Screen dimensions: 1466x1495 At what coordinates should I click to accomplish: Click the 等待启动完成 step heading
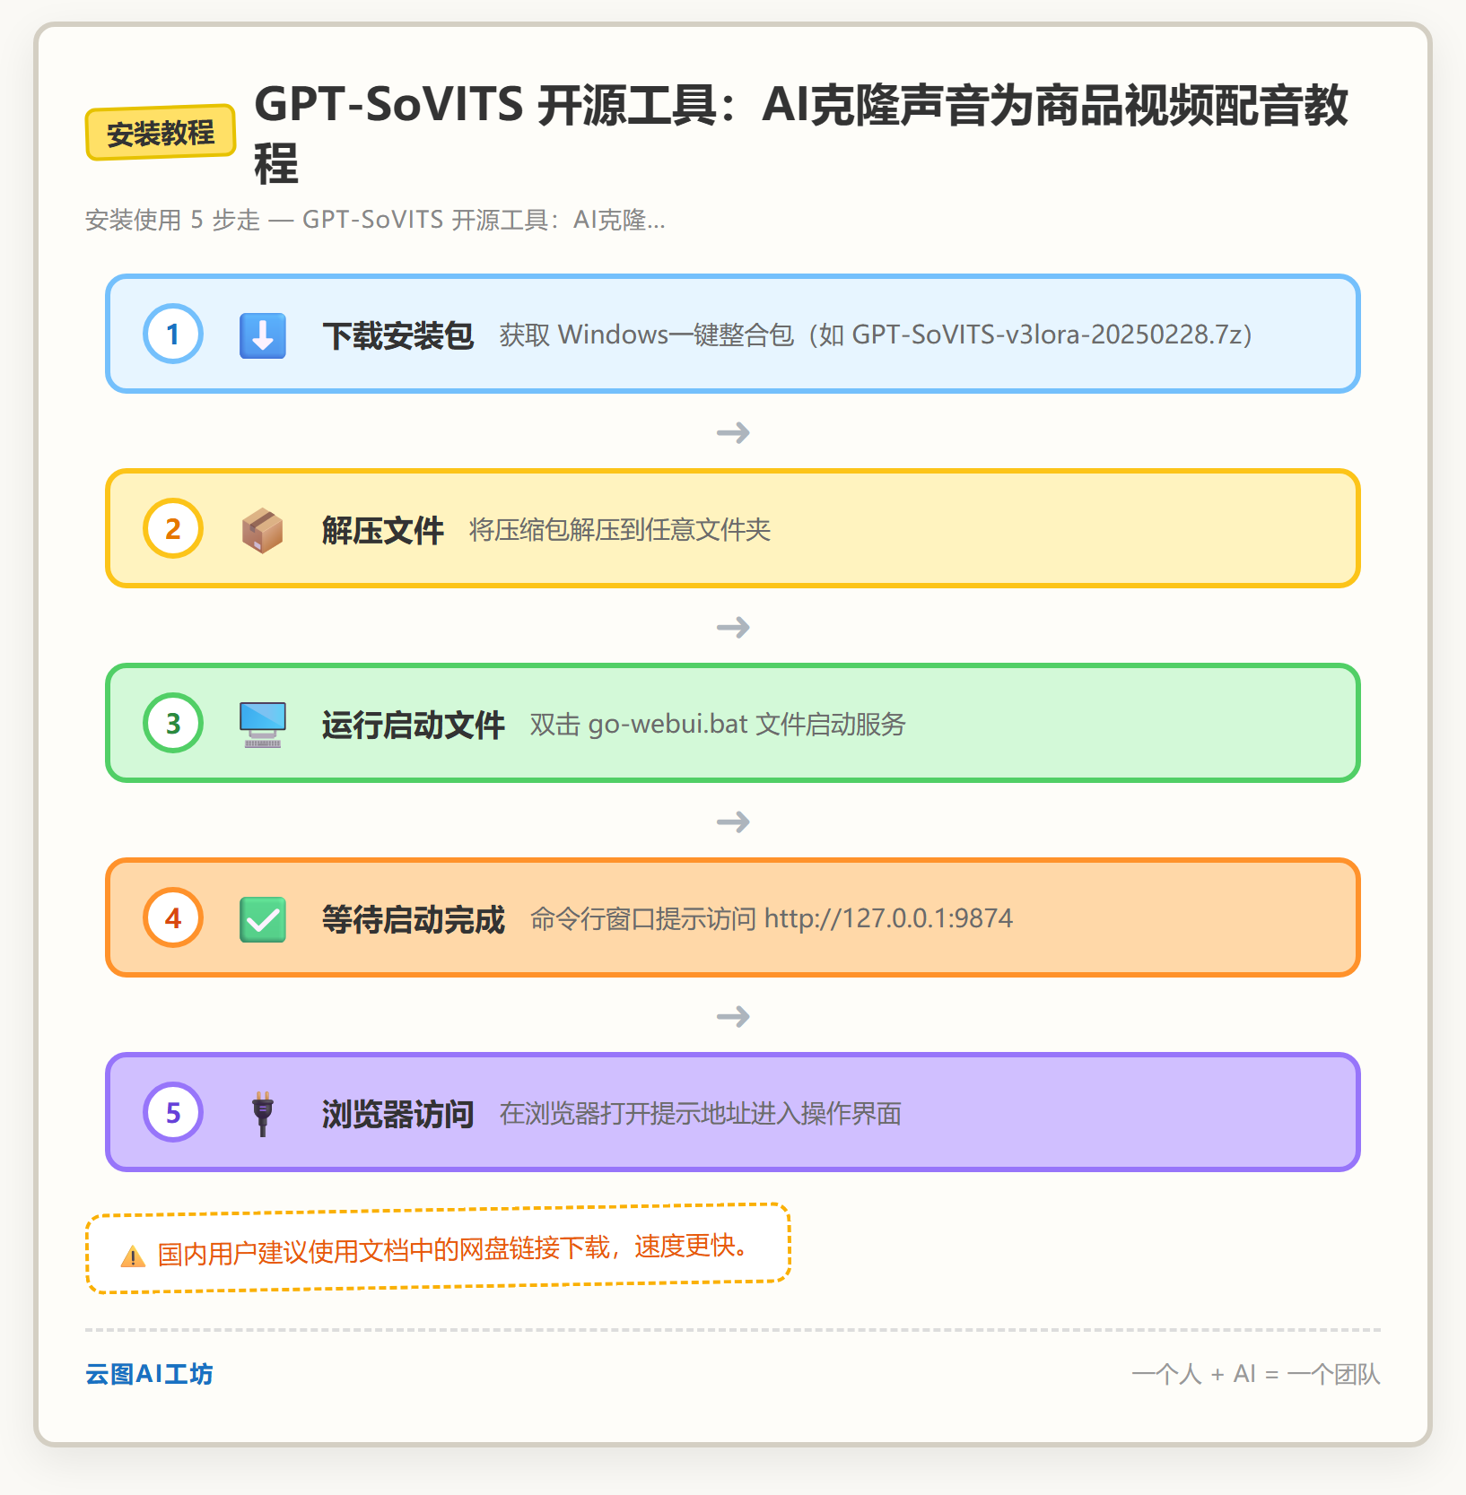414,919
